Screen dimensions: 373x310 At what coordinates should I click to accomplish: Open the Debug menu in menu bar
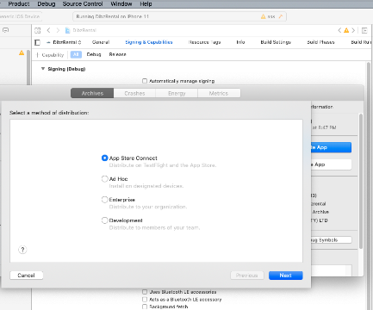click(47, 4)
